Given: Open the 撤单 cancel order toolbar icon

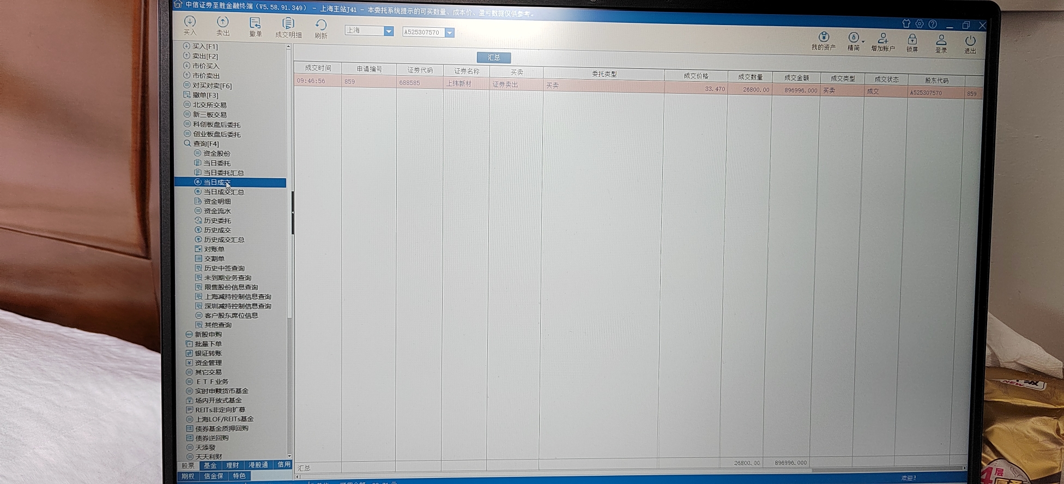Looking at the screenshot, I should coord(255,27).
